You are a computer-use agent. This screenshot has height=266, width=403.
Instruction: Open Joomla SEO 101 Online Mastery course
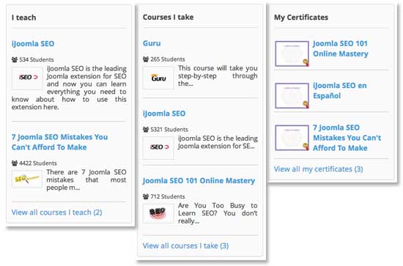coord(199,181)
